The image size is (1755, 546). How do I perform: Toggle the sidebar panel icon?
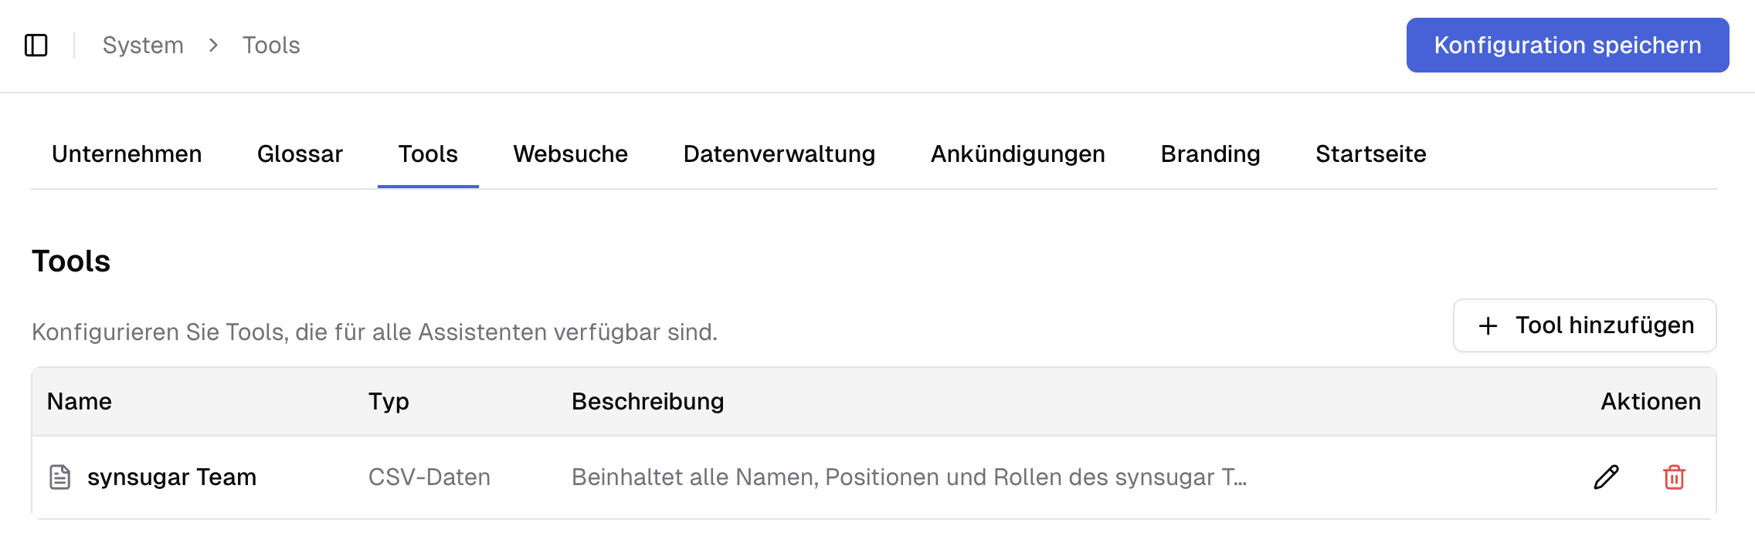(37, 45)
